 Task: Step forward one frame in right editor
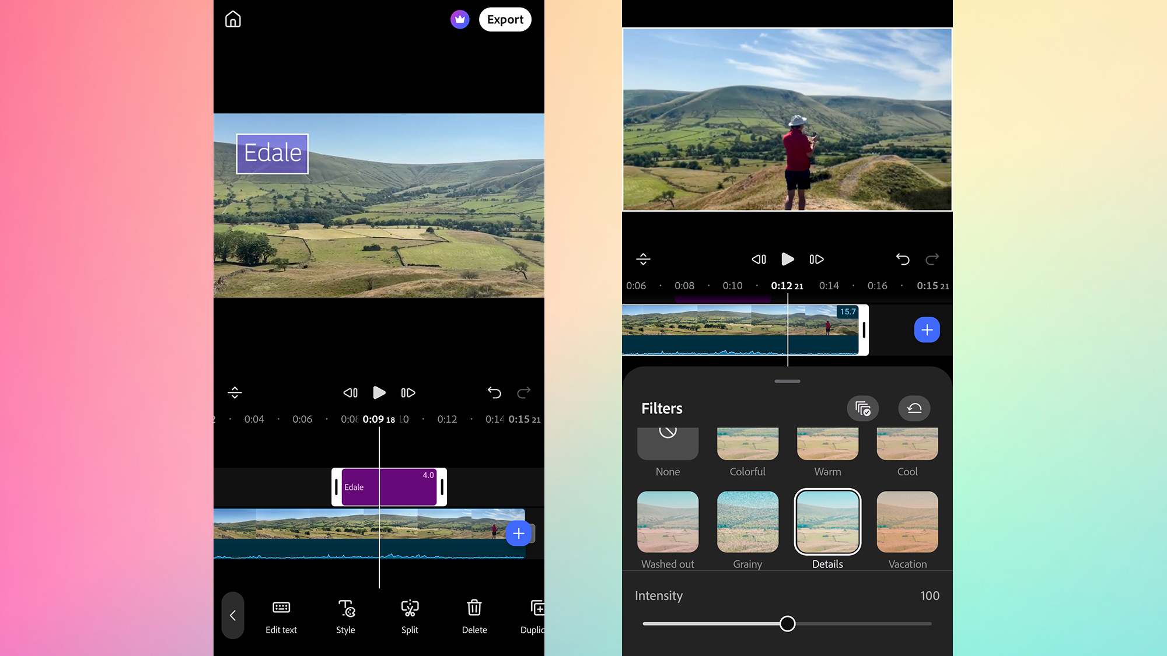(816, 259)
